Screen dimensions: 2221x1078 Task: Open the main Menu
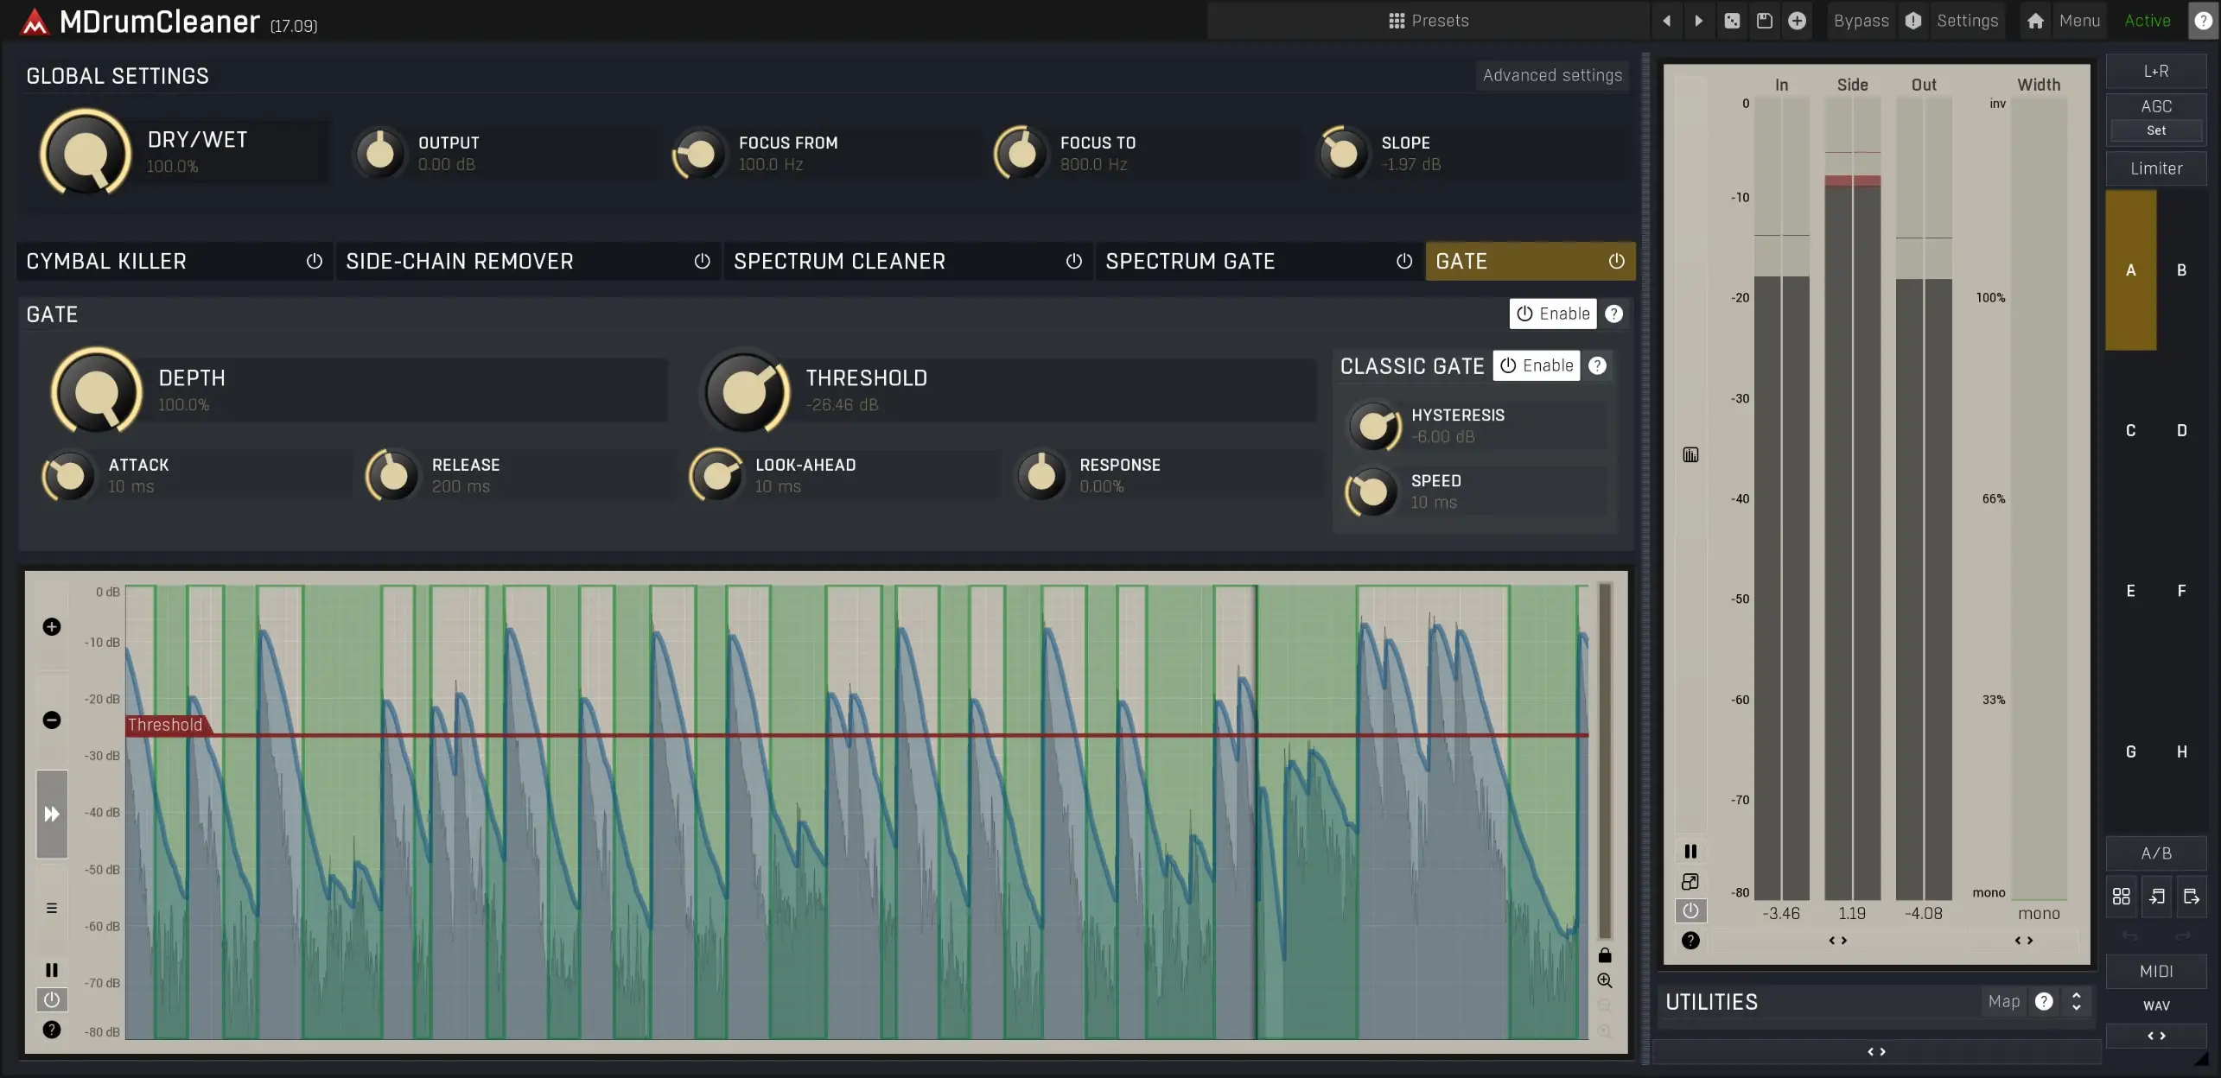pos(2079,21)
